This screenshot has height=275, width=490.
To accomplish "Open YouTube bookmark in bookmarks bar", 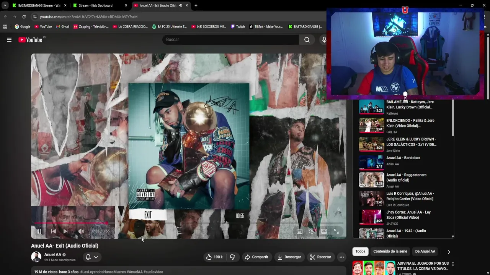I will [43, 27].
